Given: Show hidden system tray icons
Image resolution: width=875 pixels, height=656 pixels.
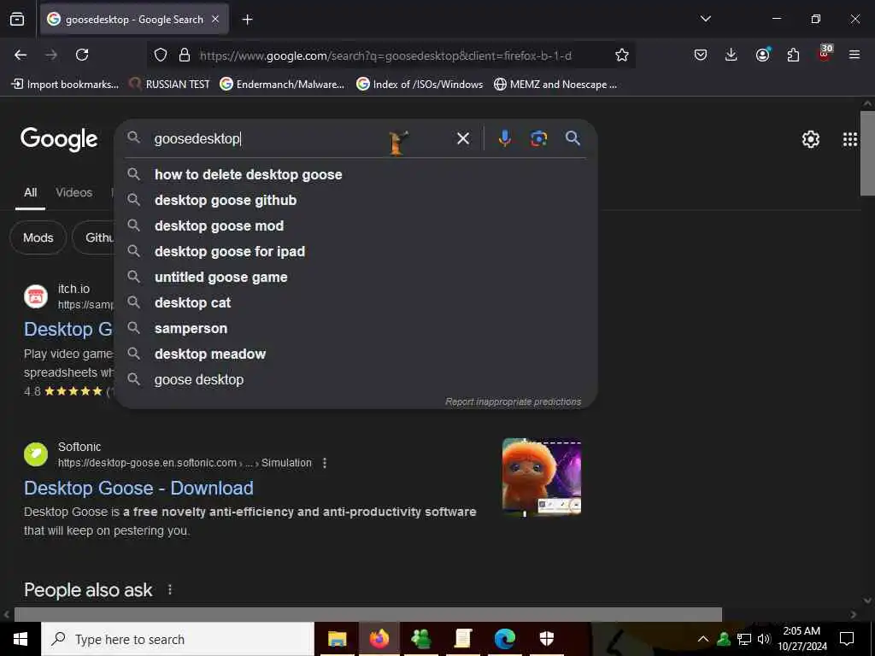Looking at the screenshot, I should point(703,639).
